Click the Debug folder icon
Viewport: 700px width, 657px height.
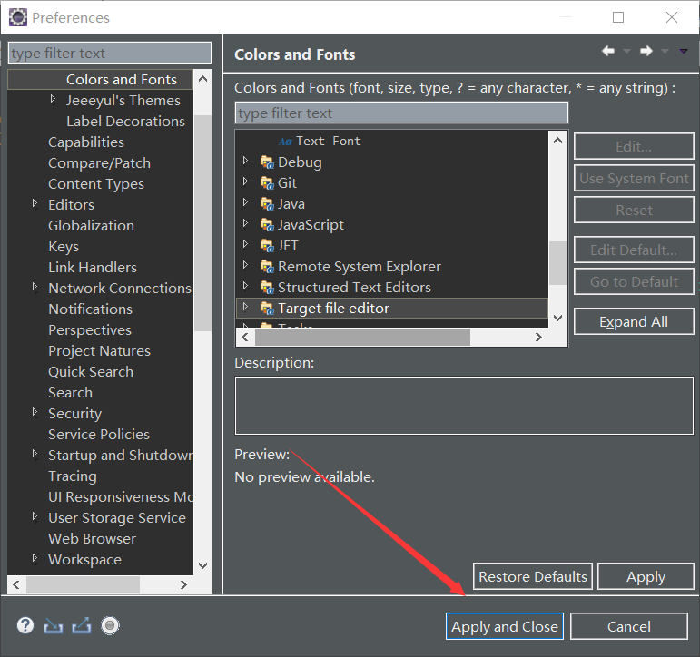(x=267, y=162)
